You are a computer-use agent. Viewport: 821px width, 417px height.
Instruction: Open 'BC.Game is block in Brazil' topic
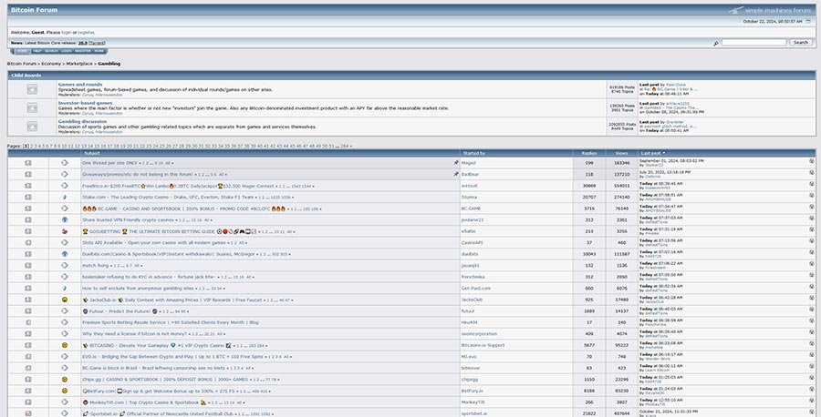click(x=153, y=368)
